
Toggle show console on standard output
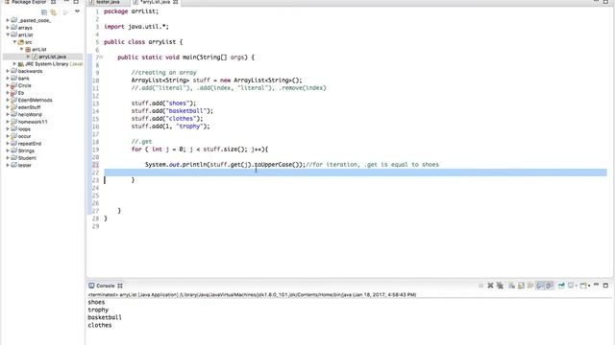tap(540, 286)
